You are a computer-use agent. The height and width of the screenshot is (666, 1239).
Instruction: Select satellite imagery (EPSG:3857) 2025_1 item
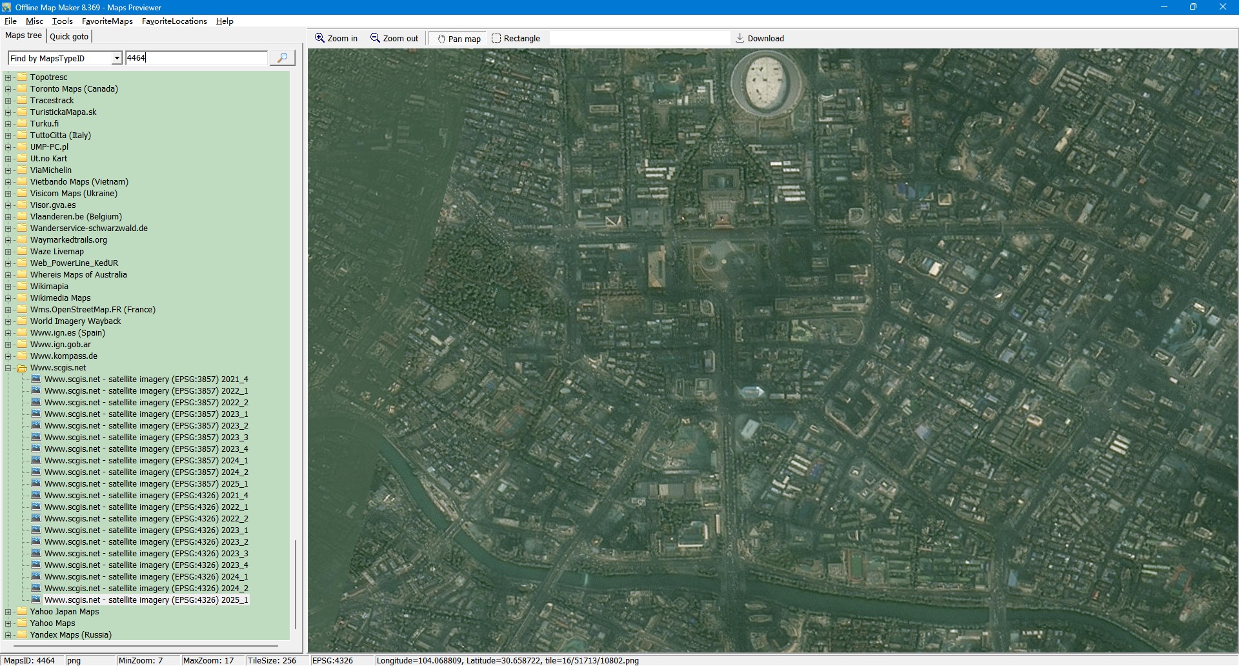[146, 484]
